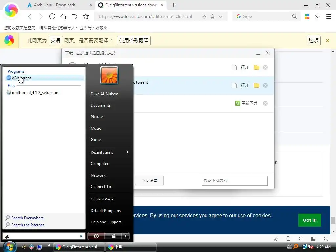The width and height of the screenshot is (336, 252).
Task: Open the browser hamburger menu
Action: tap(329, 16)
